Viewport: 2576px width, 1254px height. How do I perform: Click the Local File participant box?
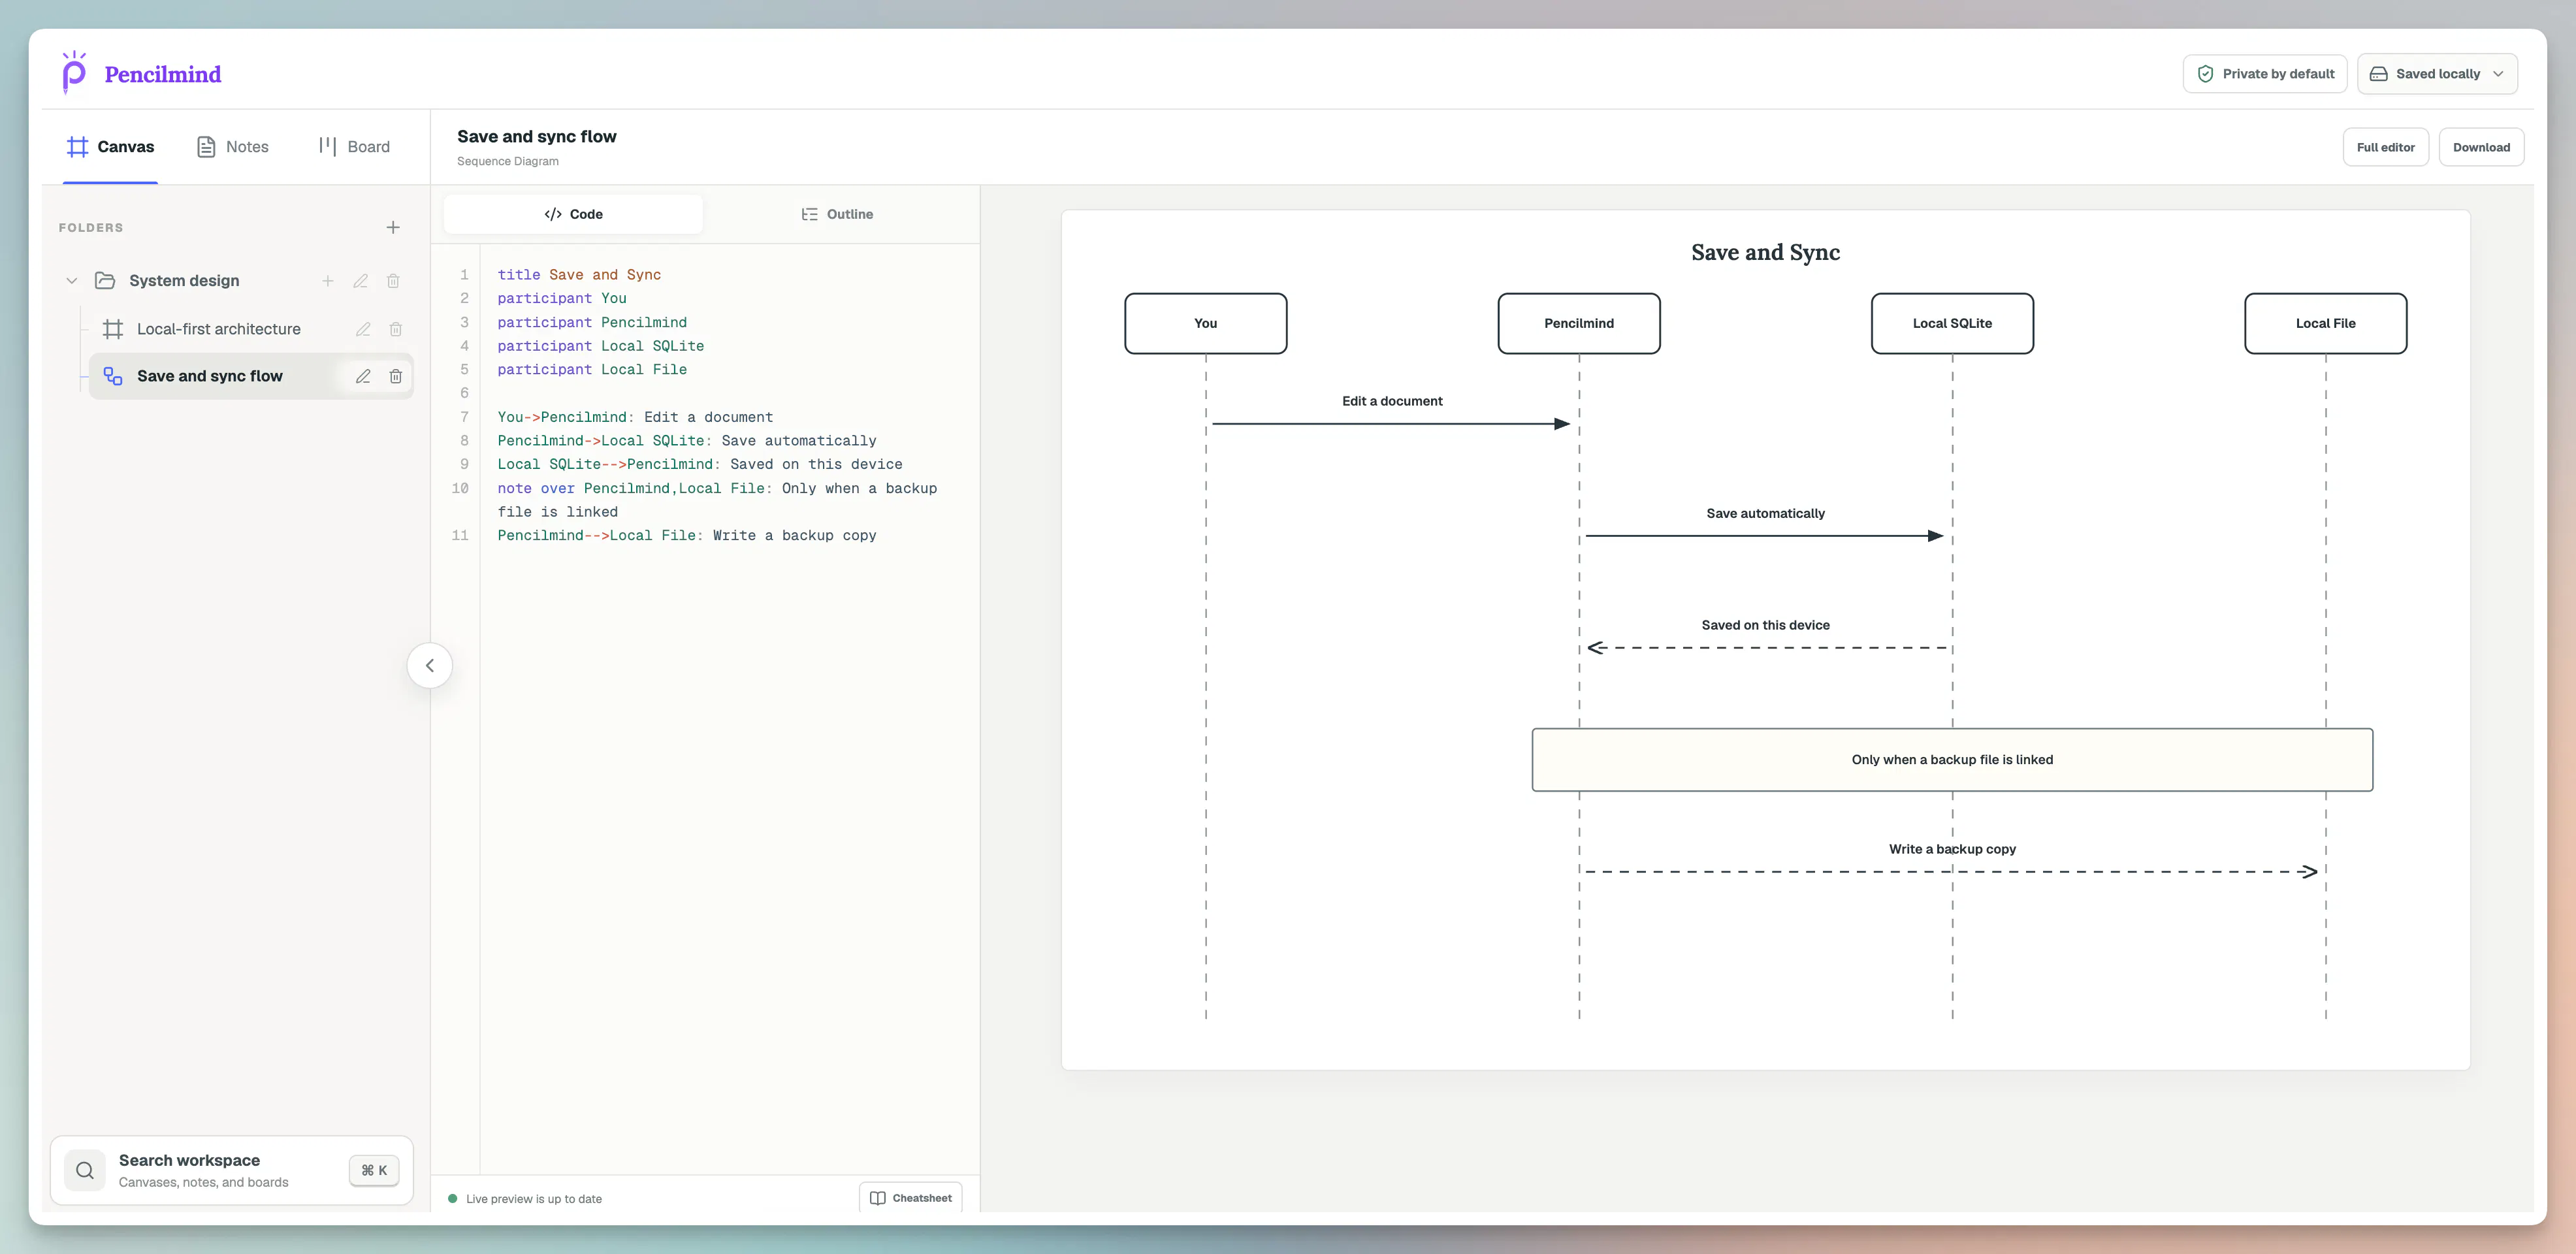pos(2326,323)
